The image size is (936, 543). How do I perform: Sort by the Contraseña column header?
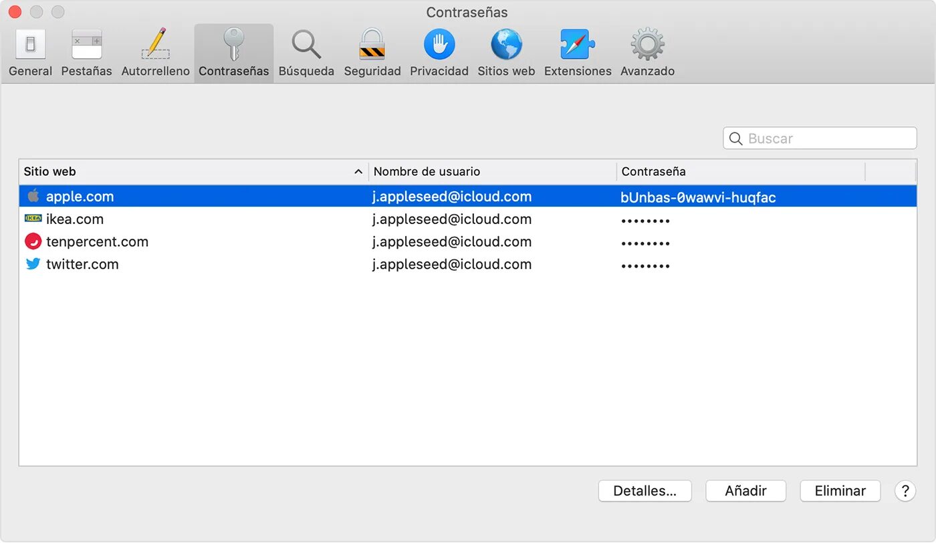coord(741,172)
